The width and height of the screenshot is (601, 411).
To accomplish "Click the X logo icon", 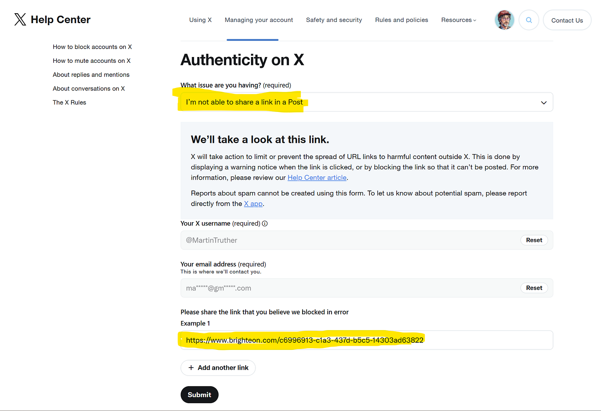I will pyautogui.click(x=20, y=19).
